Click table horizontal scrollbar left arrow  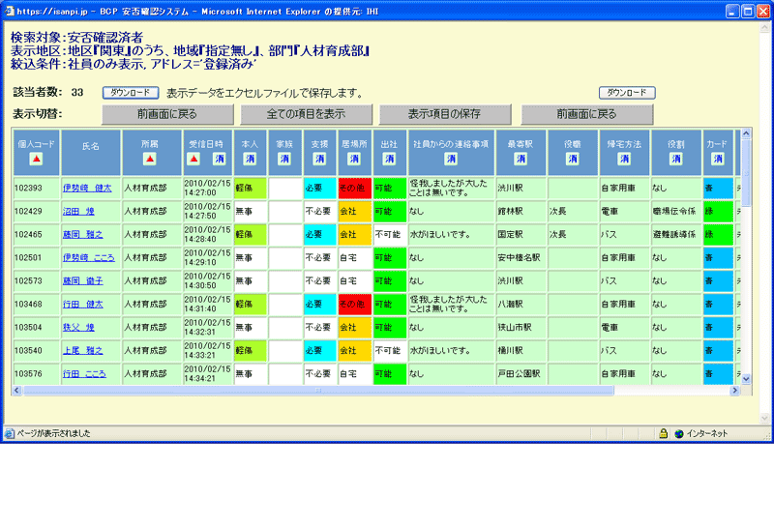tap(16, 390)
